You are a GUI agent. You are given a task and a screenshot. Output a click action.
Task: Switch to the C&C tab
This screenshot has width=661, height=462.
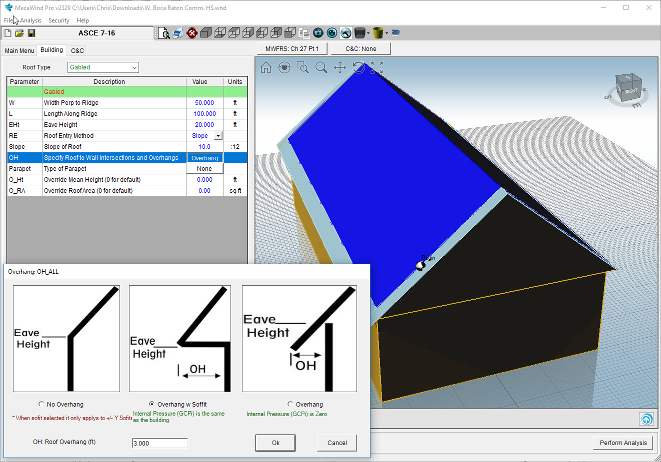point(76,50)
